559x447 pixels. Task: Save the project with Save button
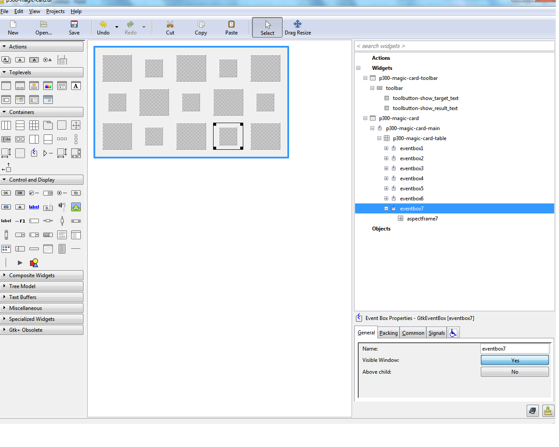click(74, 28)
